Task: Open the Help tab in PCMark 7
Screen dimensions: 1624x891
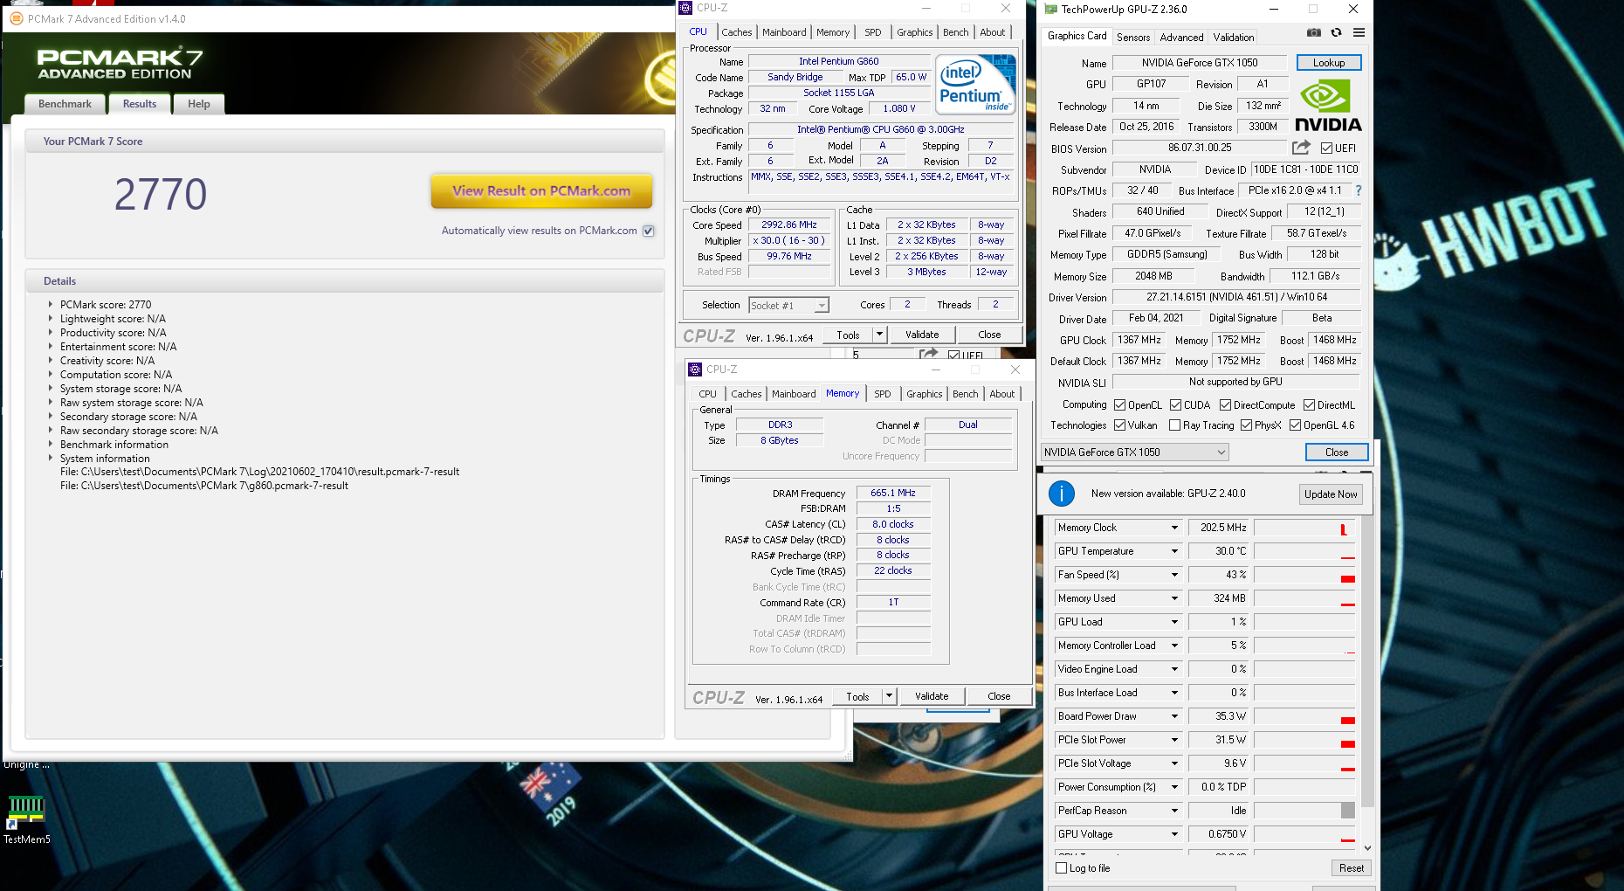Action: click(198, 104)
